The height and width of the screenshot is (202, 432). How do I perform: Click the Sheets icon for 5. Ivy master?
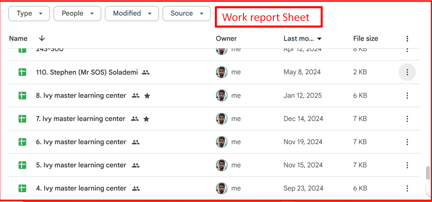[22, 165]
